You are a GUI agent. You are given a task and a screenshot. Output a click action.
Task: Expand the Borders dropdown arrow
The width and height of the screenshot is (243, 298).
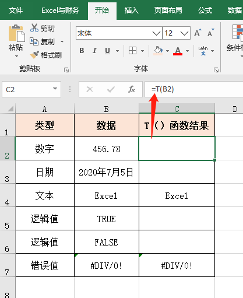point(142,51)
